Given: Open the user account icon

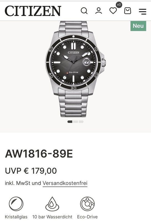Looking at the screenshot, I should click(99, 11).
